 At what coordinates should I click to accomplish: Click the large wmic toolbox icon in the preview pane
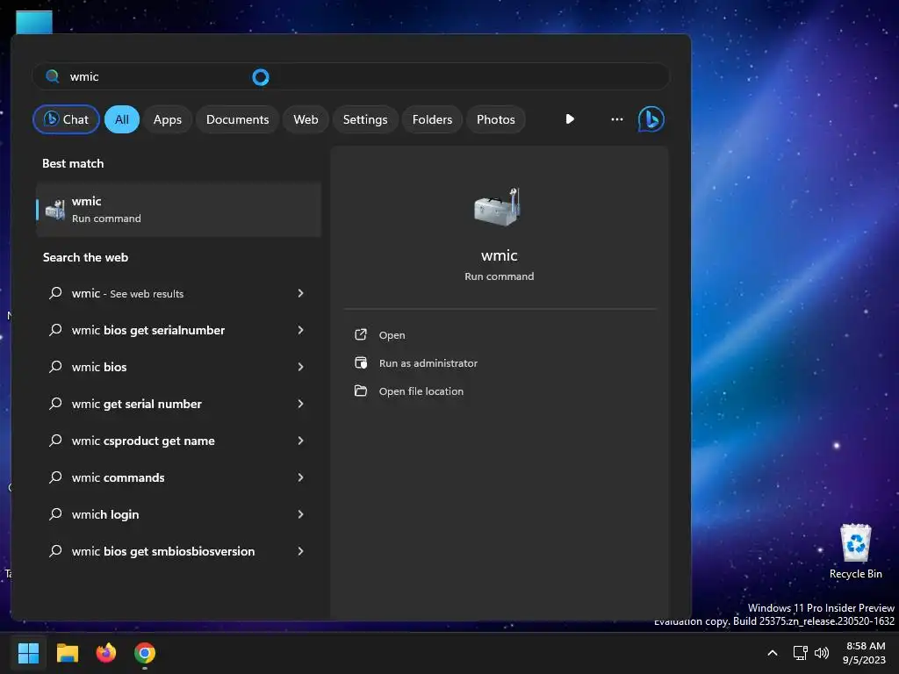[498, 206]
